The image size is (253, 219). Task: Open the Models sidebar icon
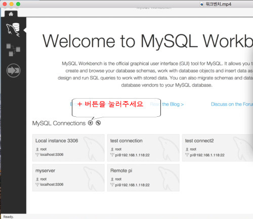13,50
